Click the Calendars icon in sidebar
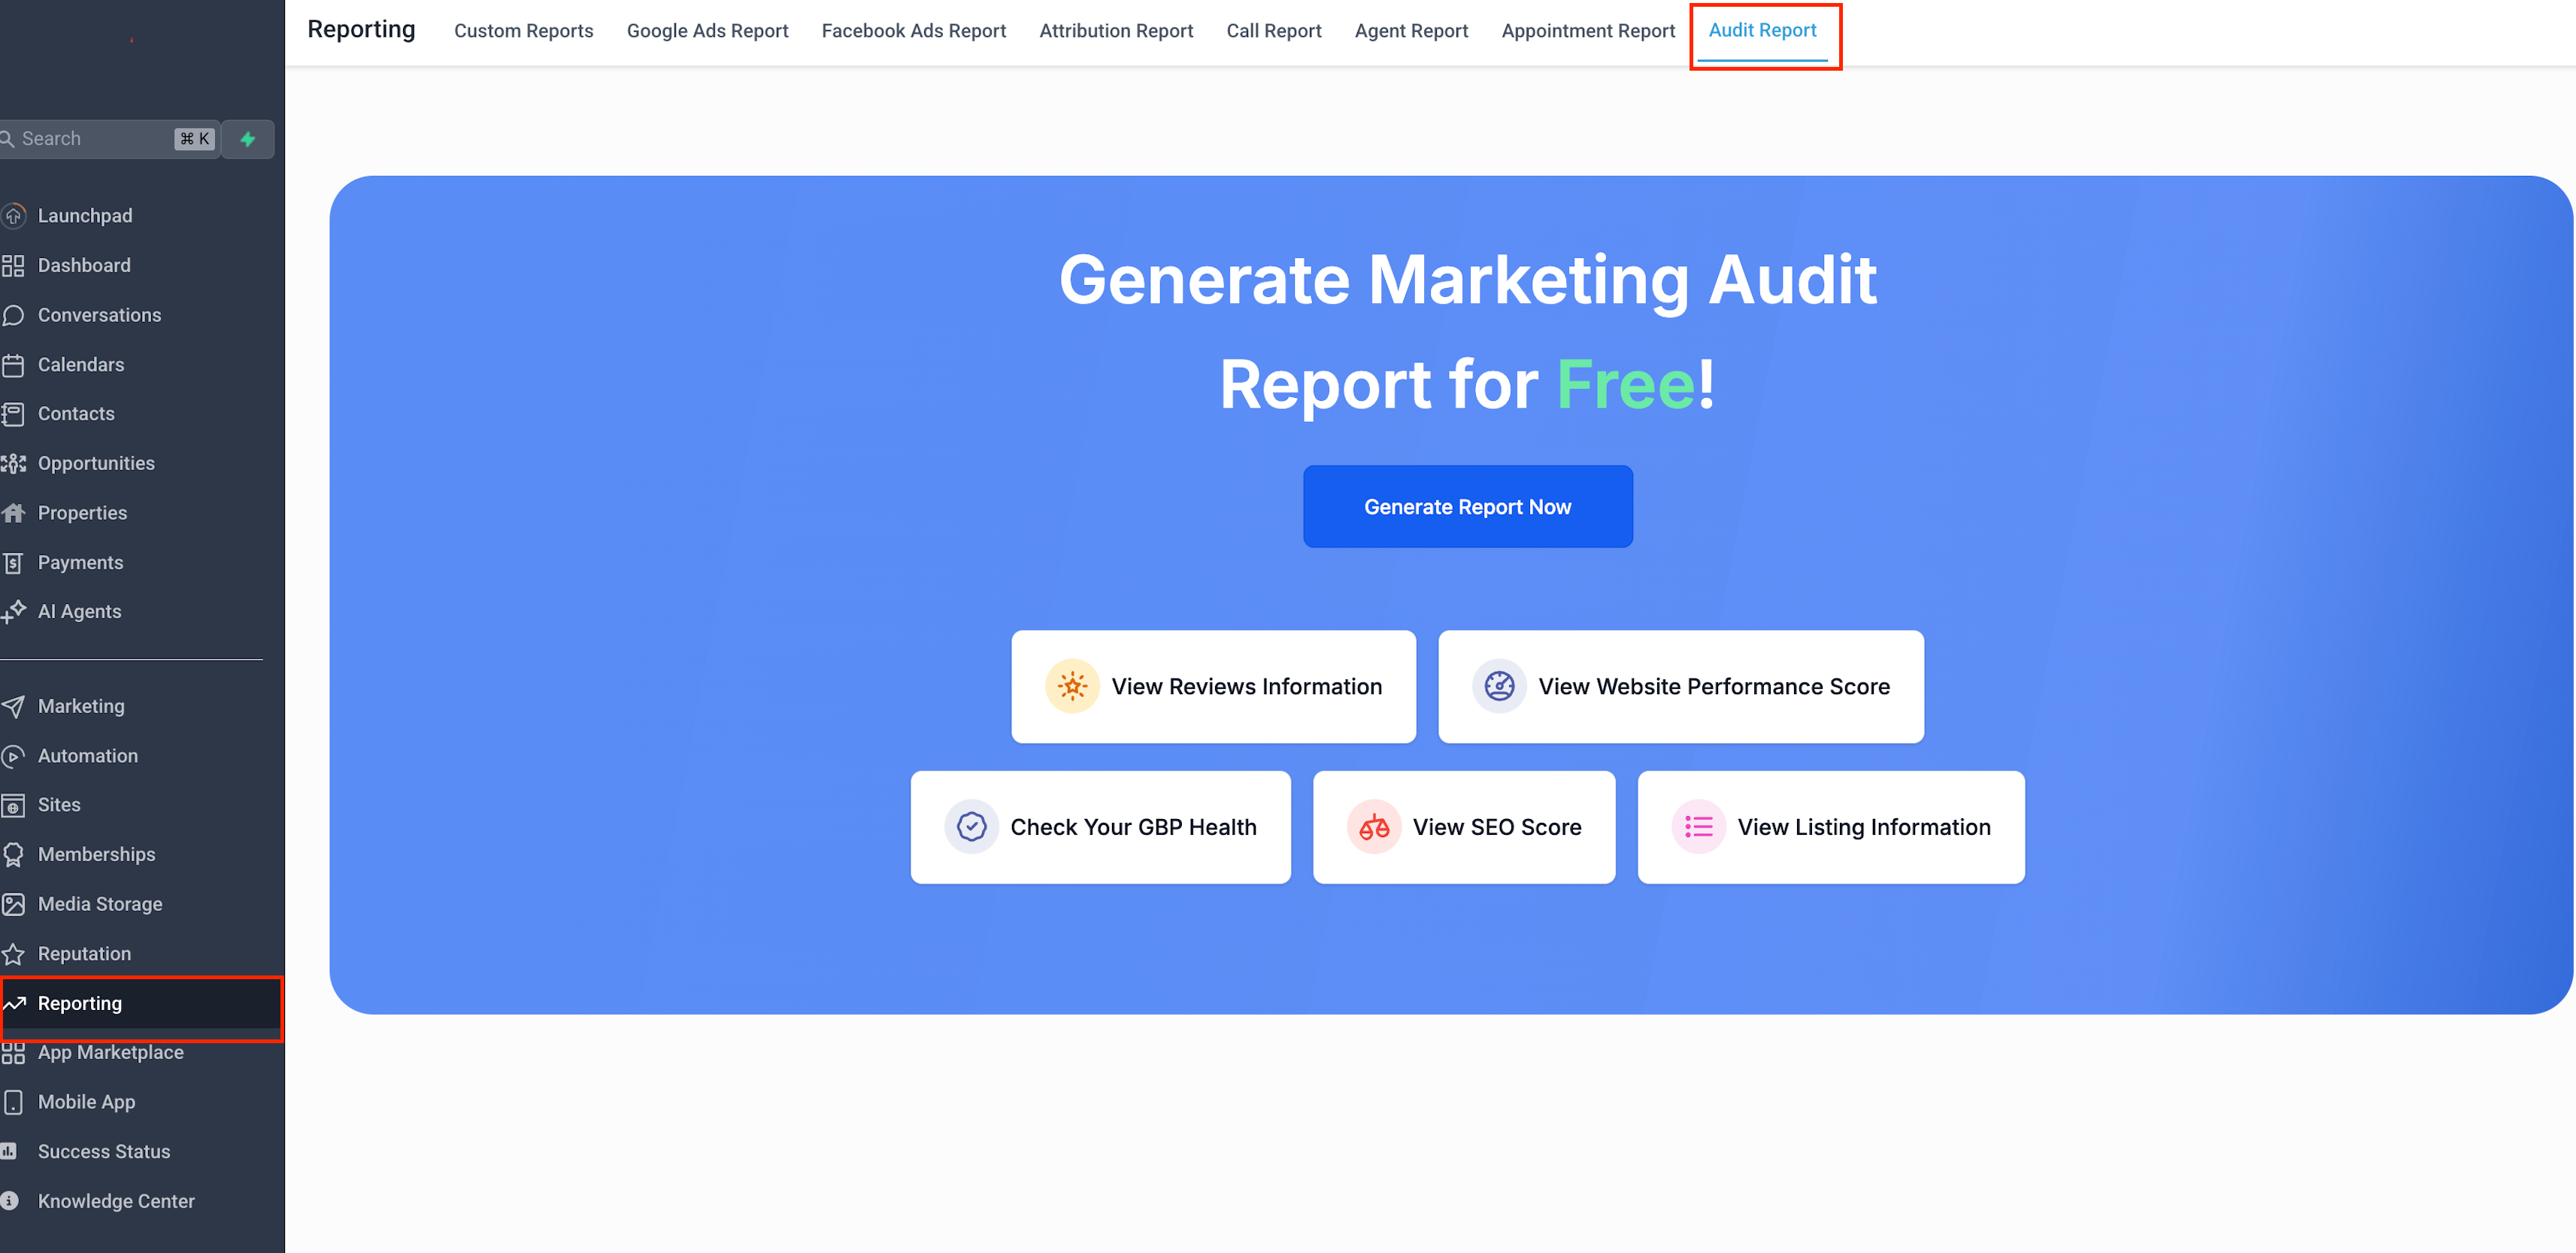 [13, 365]
